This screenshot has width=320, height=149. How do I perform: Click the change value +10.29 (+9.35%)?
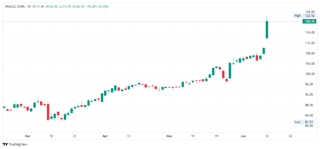point(97,7)
